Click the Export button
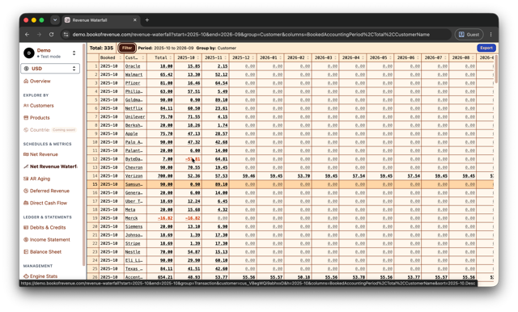The height and width of the screenshot is (312, 518). [x=486, y=48]
